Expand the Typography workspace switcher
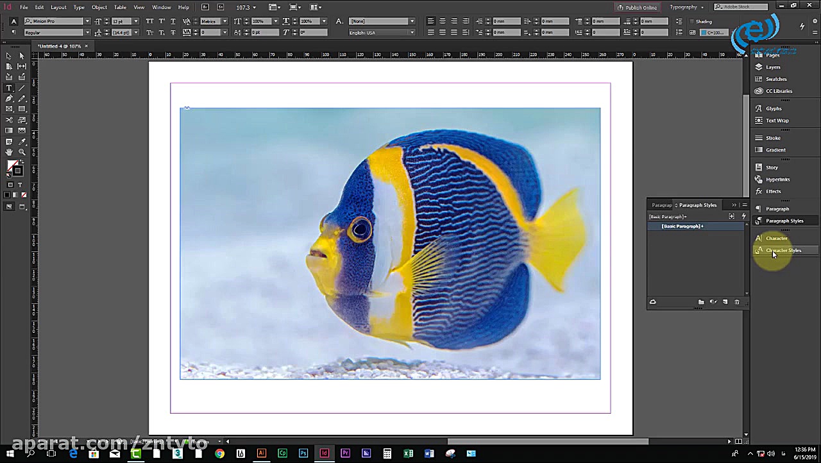The width and height of the screenshot is (821, 463). point(686,7)
